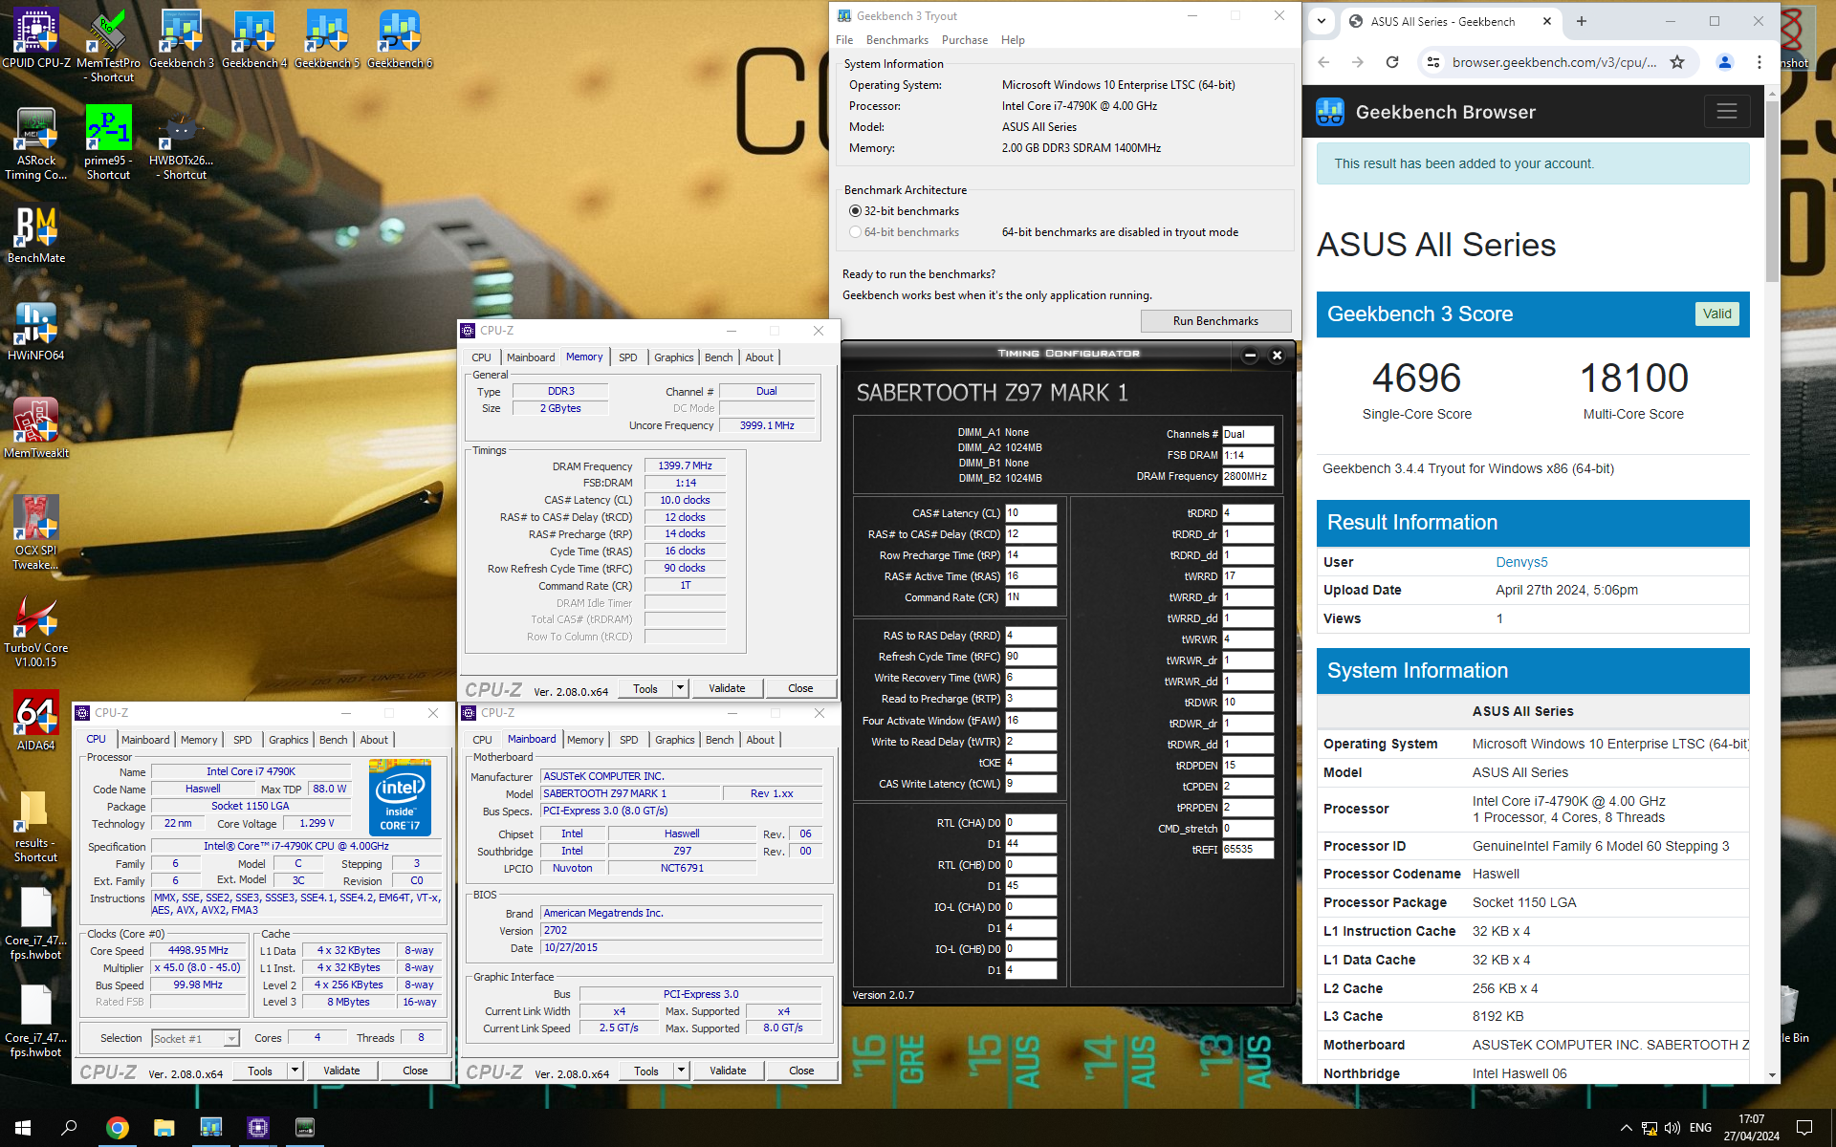Open Geekbench Browser hamburger menu

[x=1726, y=112]
